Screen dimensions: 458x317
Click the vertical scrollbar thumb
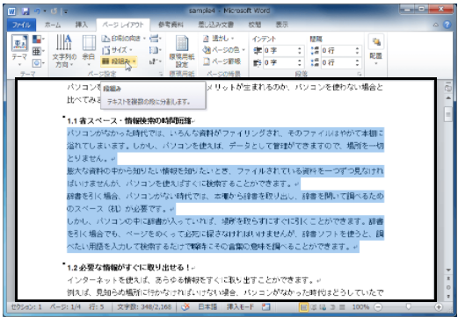coord(448,114)
